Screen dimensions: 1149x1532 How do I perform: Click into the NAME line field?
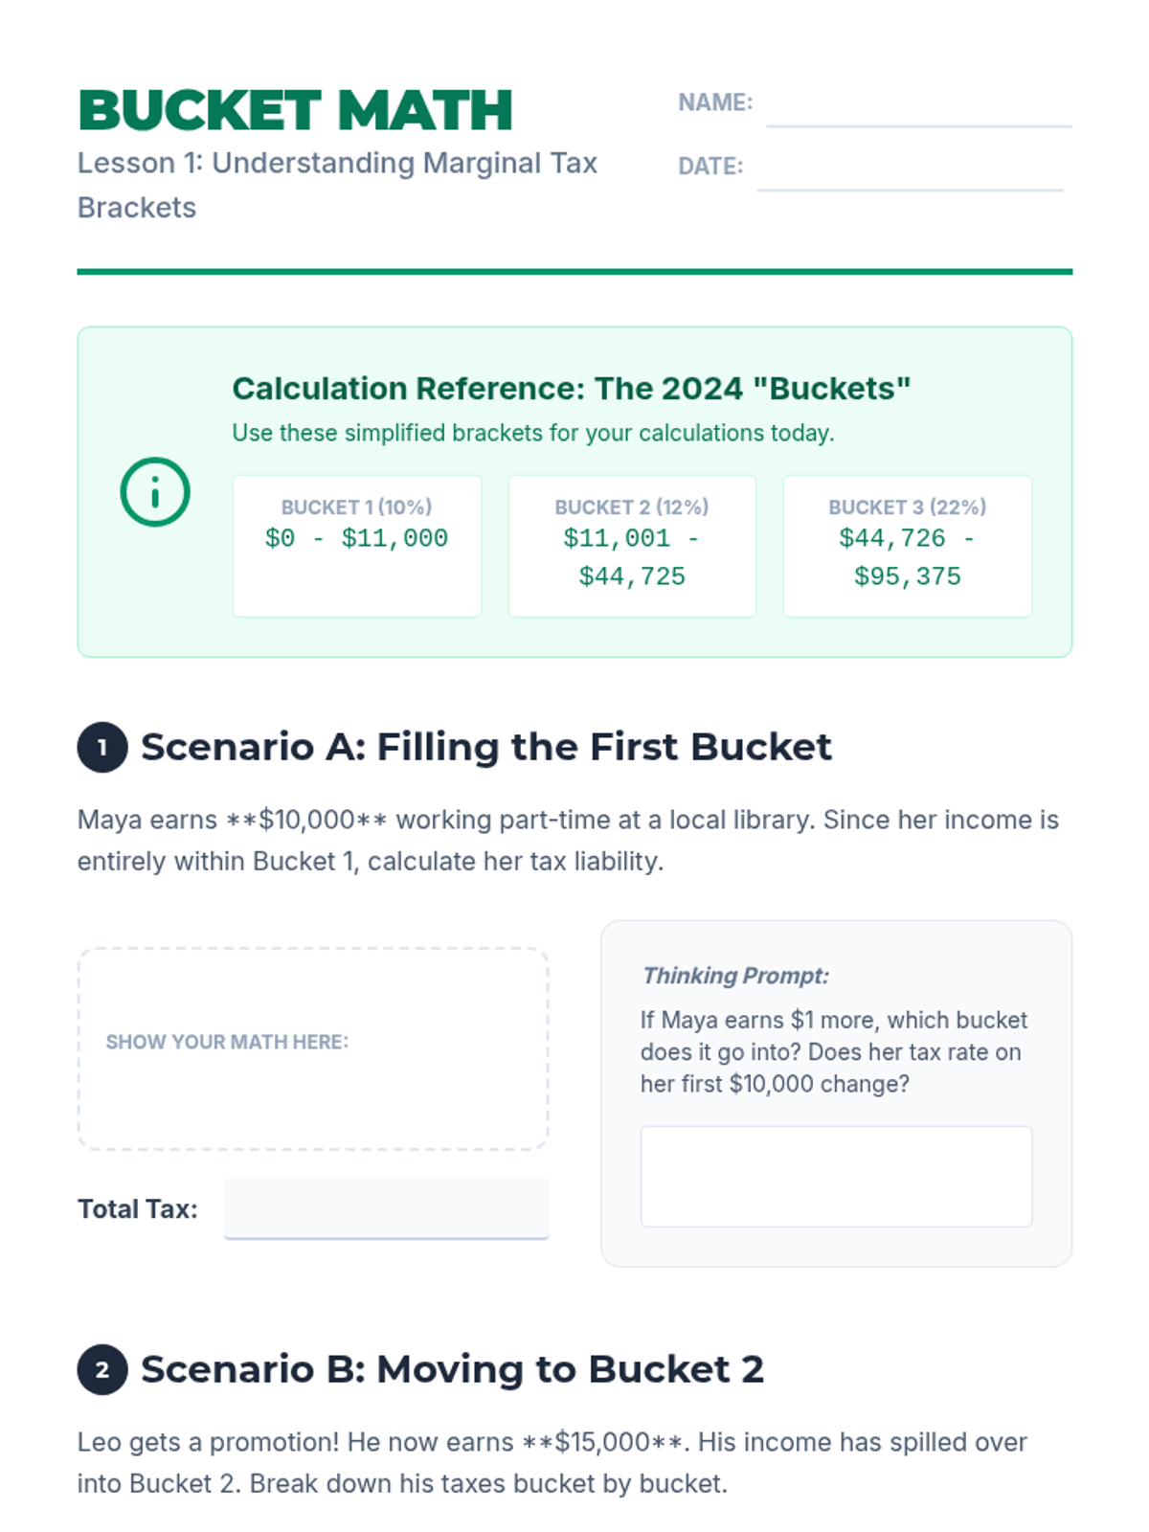coord(918,105)
